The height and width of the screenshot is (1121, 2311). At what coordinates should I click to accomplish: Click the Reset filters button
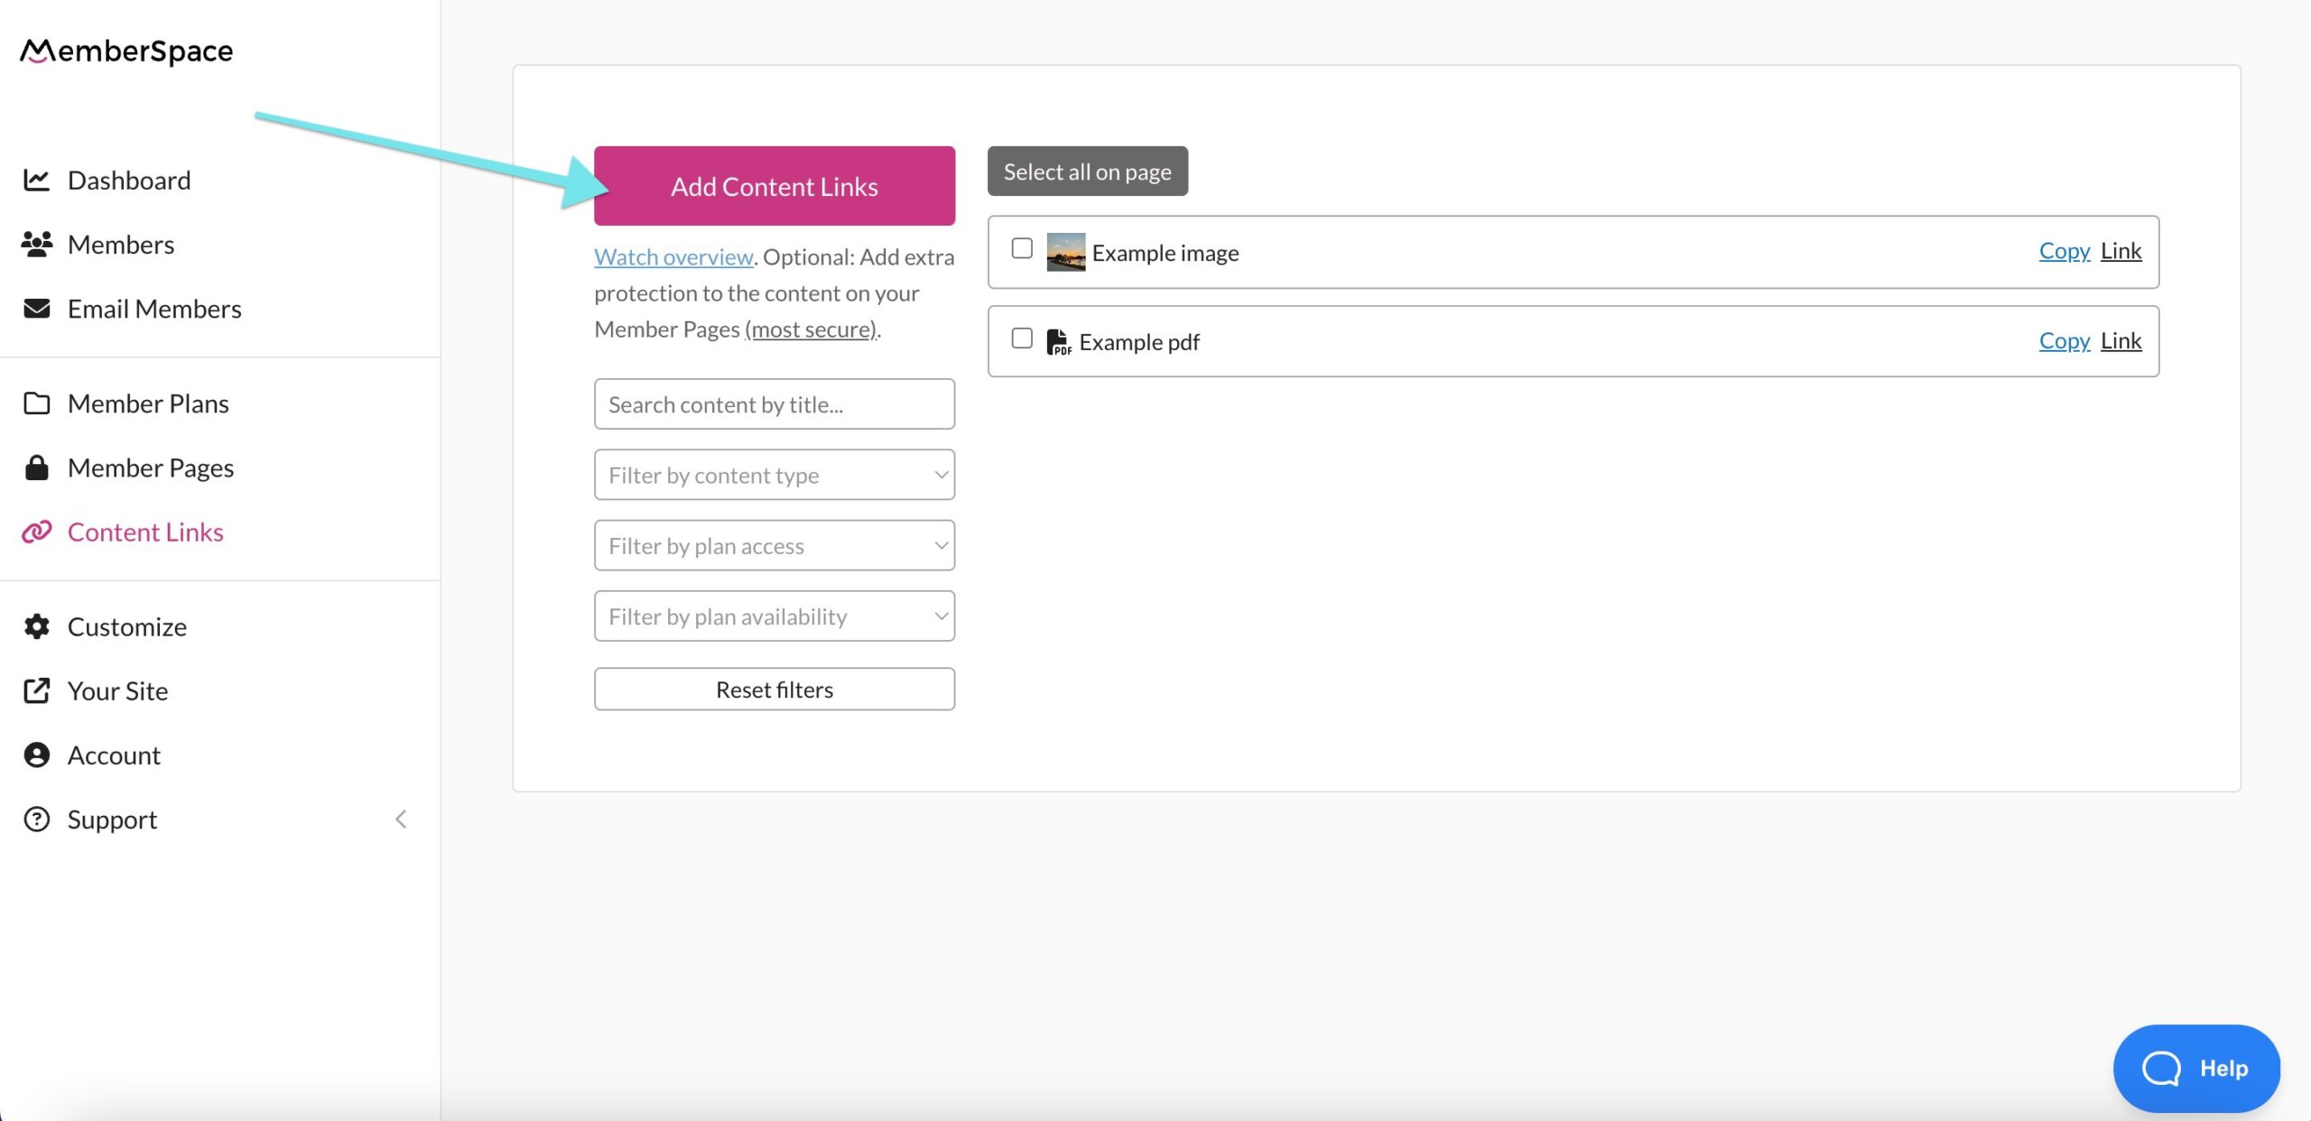[x=775, y=690]
